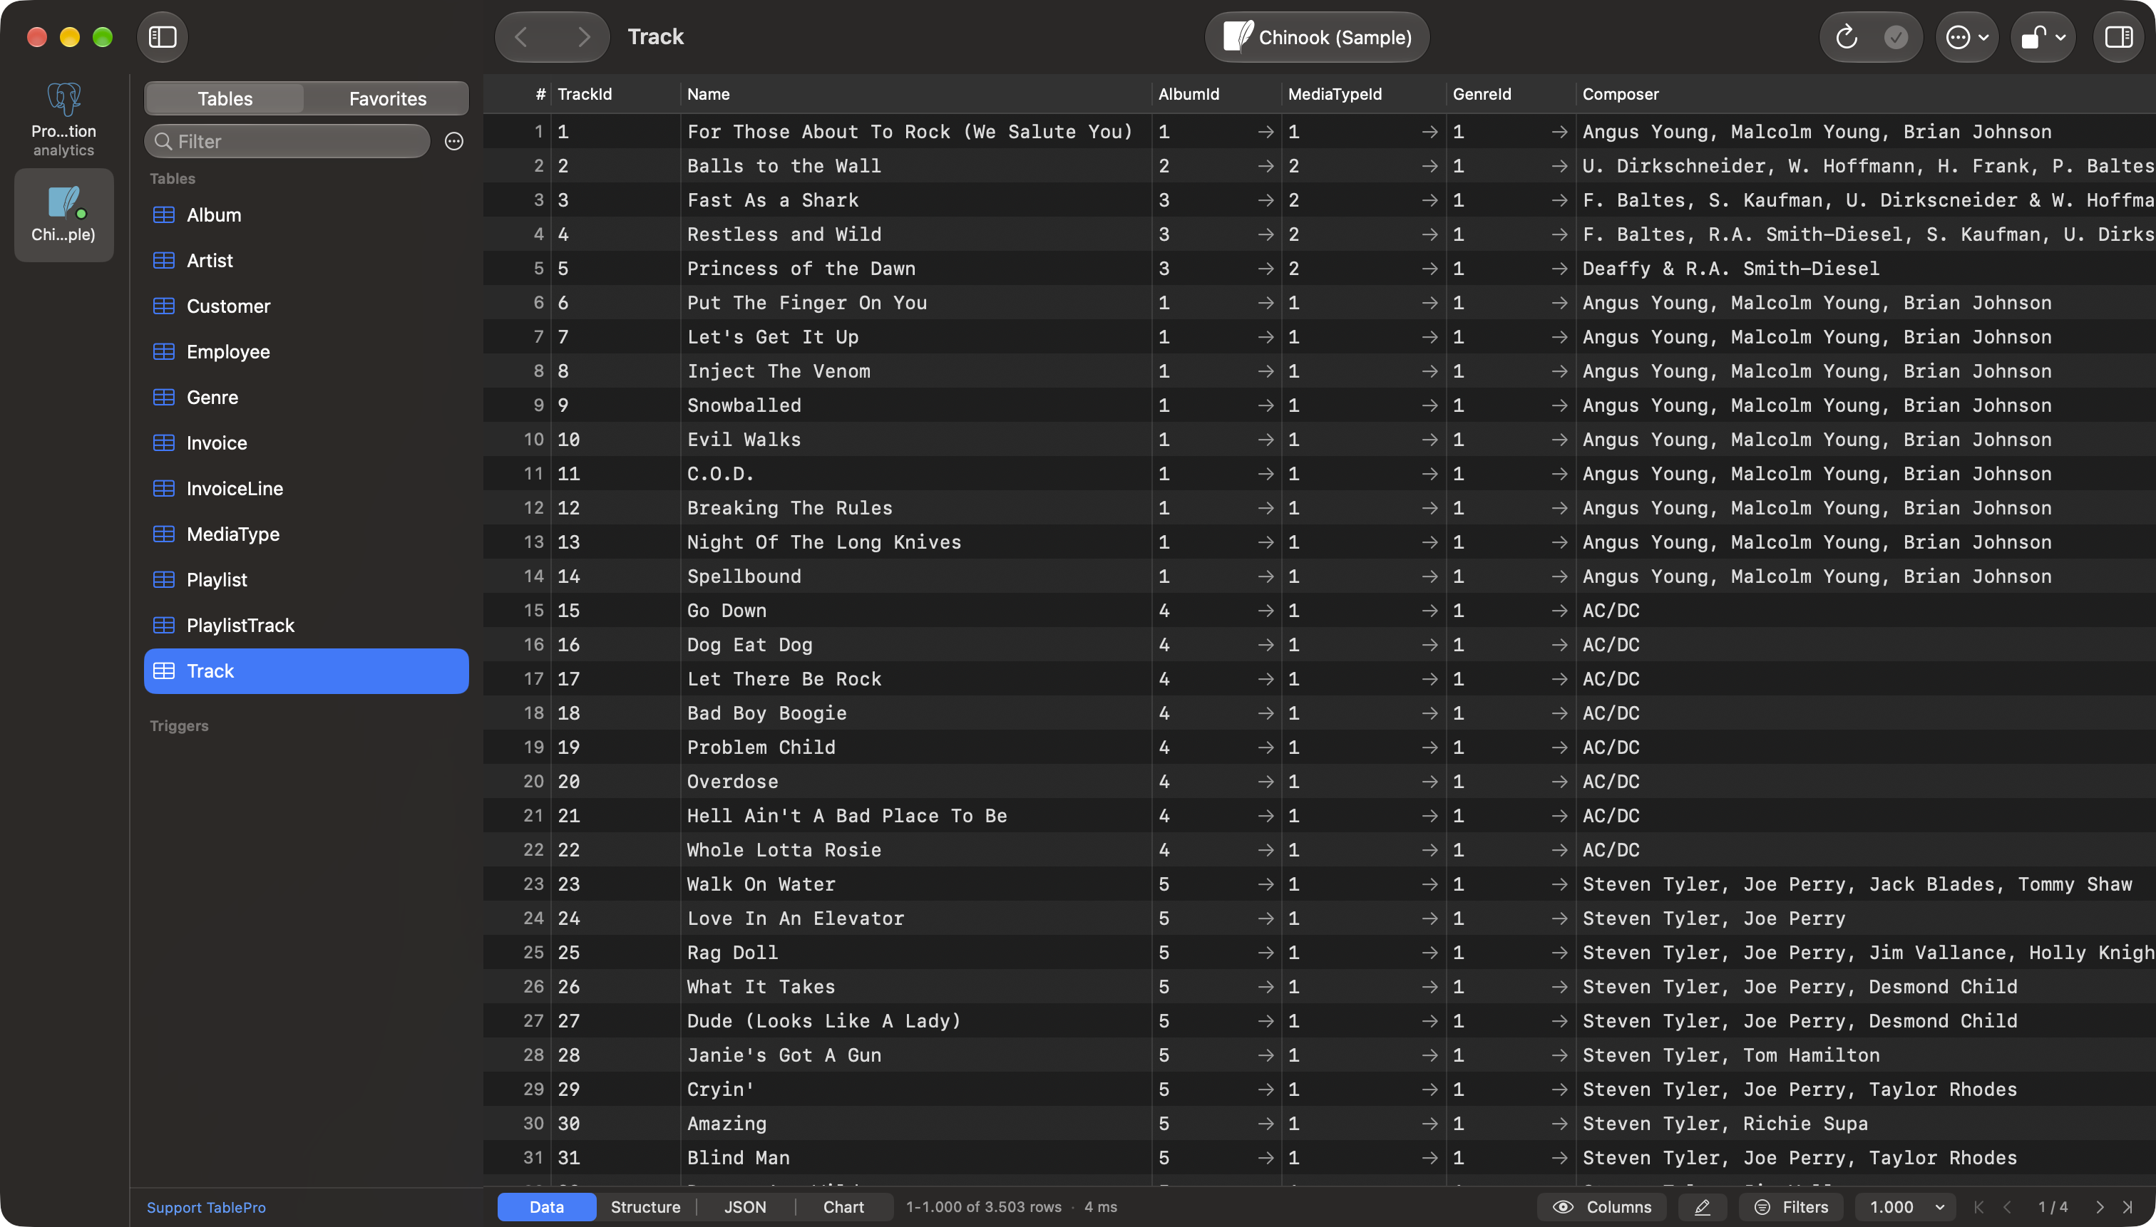The width and height of the screenshot is (2156, 1227).
Task: Go to the next page
Action: [x=2100, y=1207]
